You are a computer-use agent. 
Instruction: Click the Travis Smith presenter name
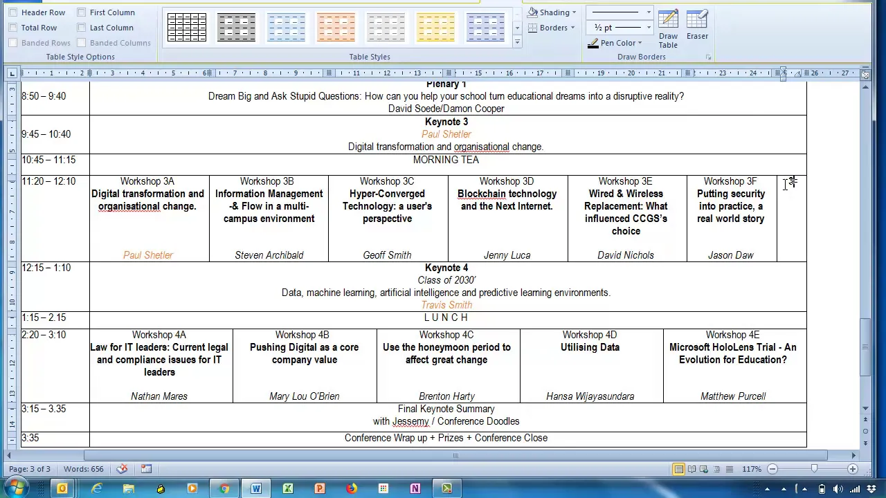446,305
